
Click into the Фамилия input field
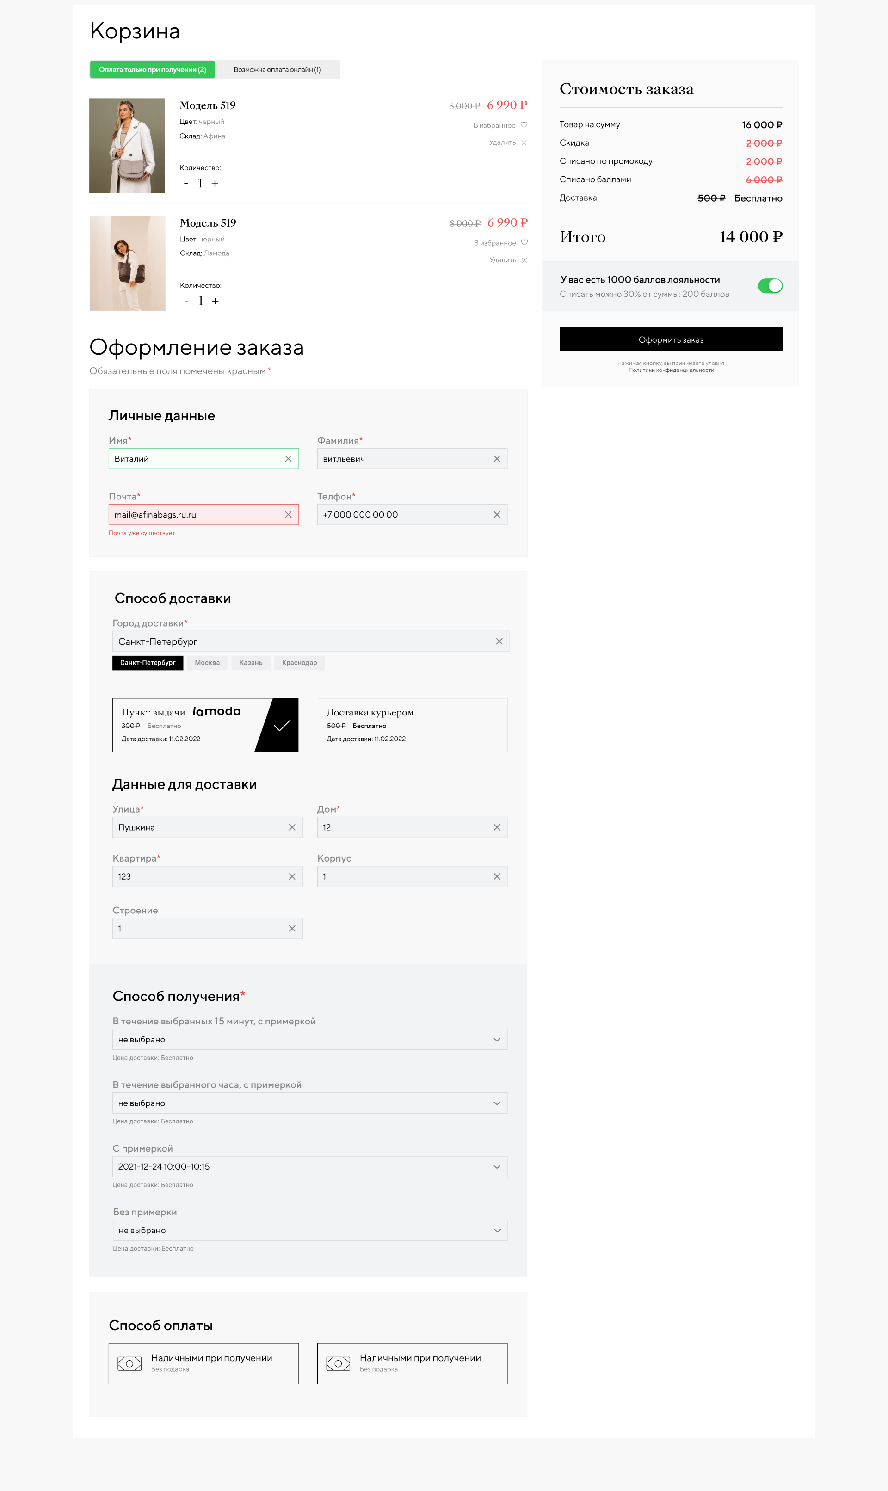coord(404,459)
